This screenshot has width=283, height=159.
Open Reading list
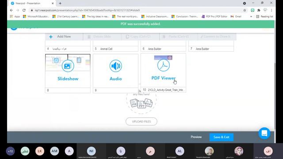click(x=264, y=16)
